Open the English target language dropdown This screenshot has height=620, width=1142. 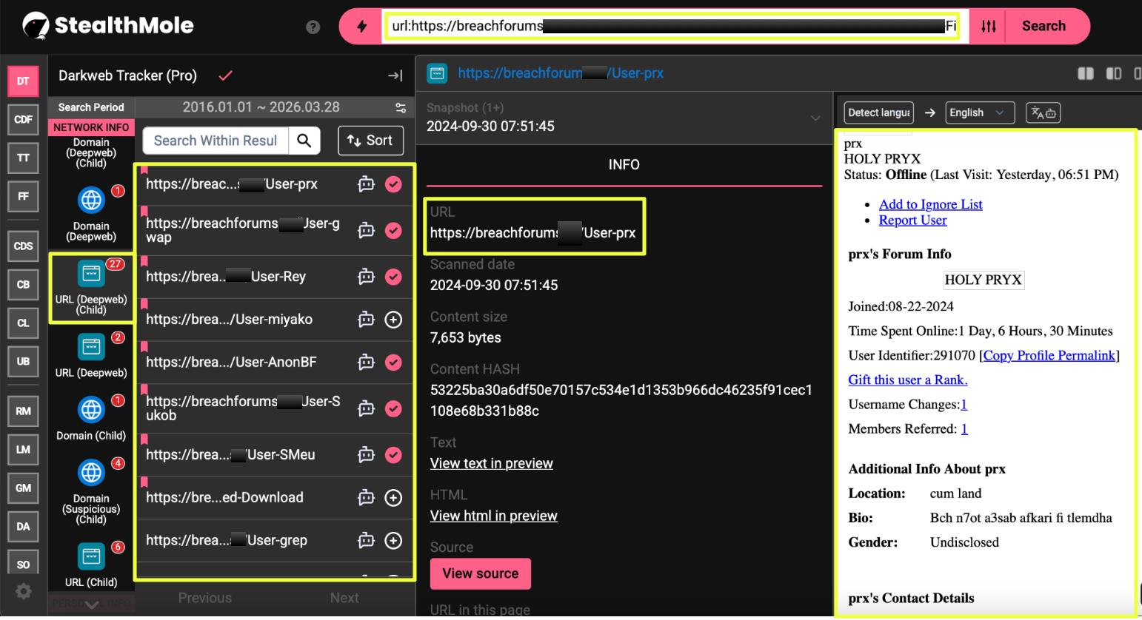click(x=977, y=112)
